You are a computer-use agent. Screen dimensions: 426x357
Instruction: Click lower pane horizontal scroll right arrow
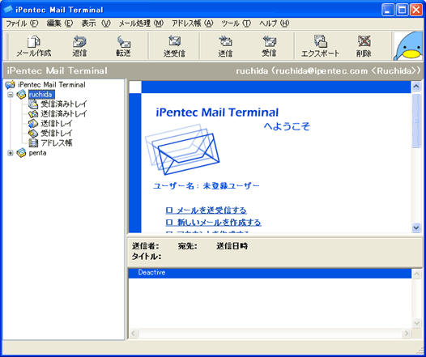click(x=407, y=333)
